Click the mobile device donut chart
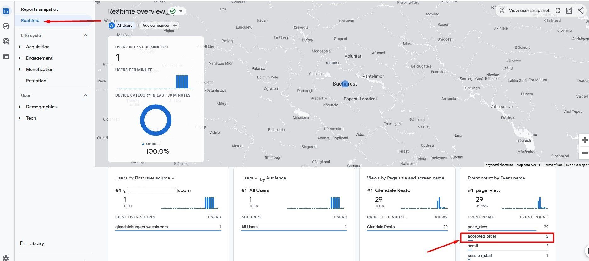The image size is (589, 261). click(x=156, y=120)
